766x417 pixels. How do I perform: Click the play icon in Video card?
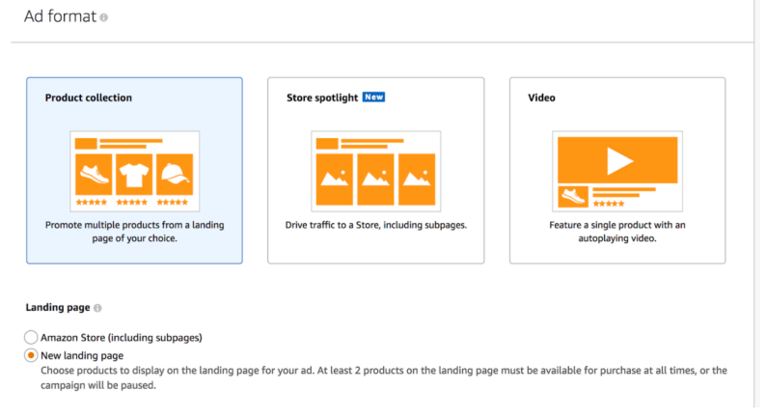618,157
